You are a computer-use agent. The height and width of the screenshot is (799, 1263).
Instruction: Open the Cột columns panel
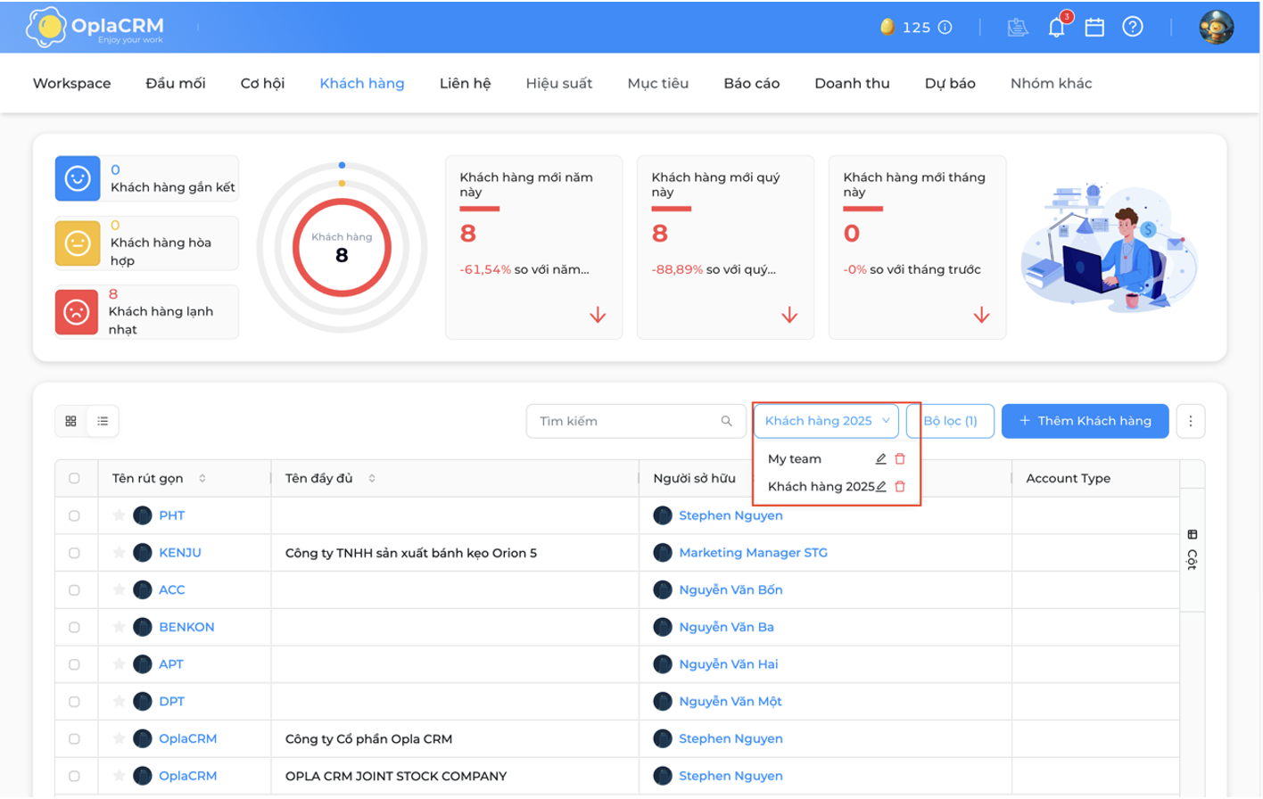point(1193,549)
